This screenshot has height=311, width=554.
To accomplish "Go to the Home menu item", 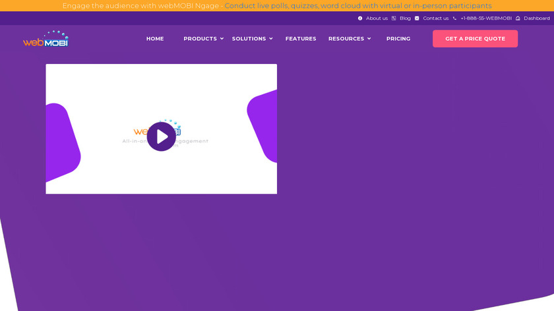I will coord(155,39).
